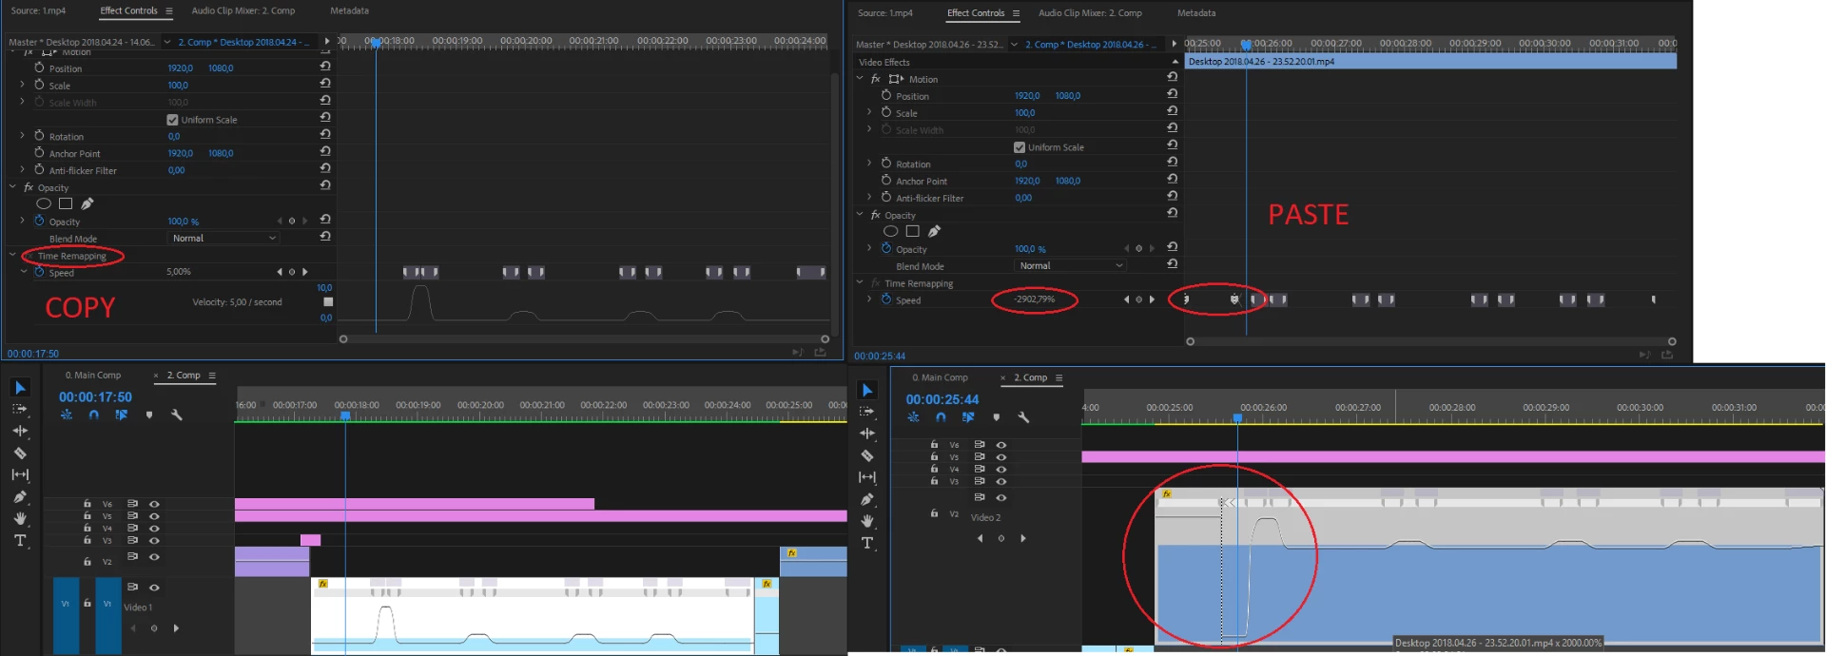Switch to Metadata tab in left panel

point(349,10)
